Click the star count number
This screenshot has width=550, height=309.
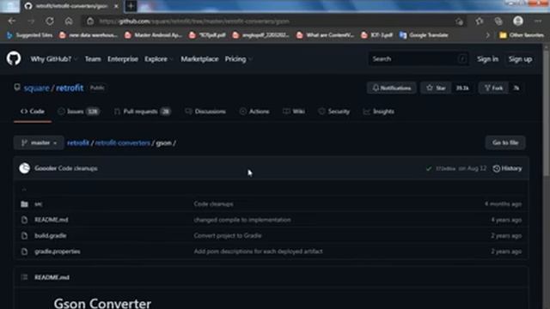[x=462, y=88]
